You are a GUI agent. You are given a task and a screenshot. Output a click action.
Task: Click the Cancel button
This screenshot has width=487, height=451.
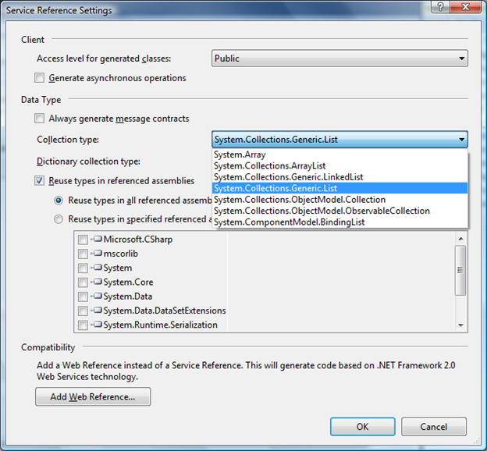click(x=434, y=427)
